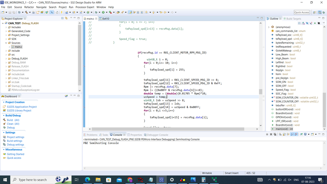Collapse Project Creation section in Dashboard
The width and height of the screenshot is (327, 184).
[x=4, y=102]
